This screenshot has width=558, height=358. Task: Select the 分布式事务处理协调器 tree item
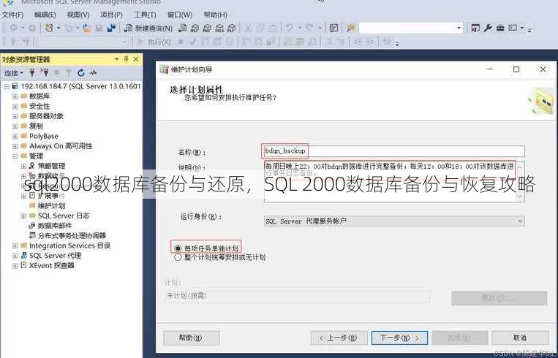[x=72, y=236]
